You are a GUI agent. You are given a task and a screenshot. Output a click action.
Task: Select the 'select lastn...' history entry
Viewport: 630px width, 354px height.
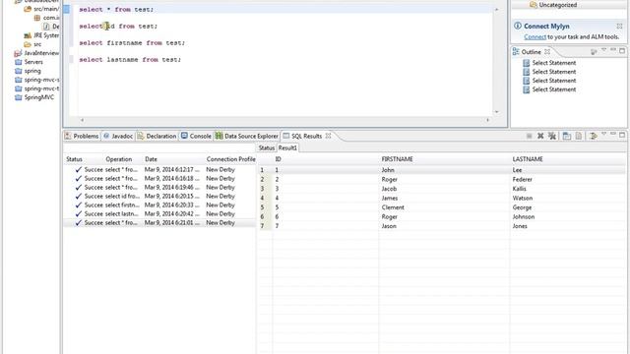159,214
